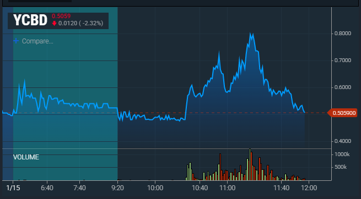
Task: Click the 10:00 time axis label
Action: pyautogui.click(x=155, y=188)
